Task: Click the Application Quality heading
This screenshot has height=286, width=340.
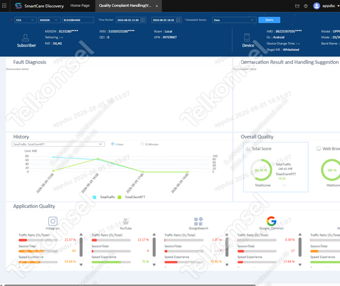Action: (x=34, y=206)
